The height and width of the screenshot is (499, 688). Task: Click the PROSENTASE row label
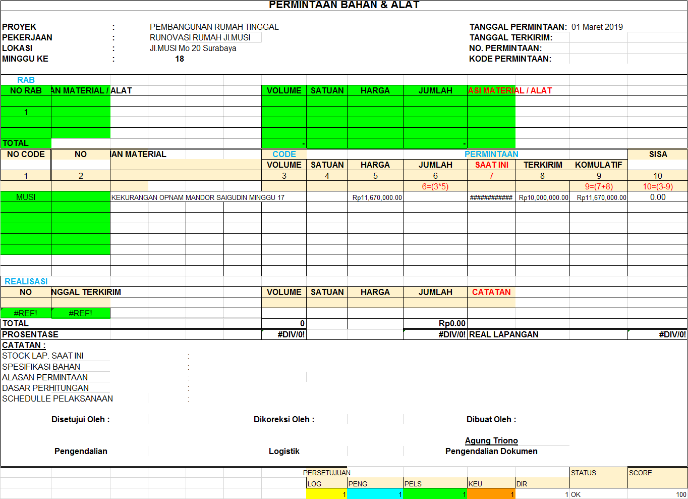pos(30,334)
